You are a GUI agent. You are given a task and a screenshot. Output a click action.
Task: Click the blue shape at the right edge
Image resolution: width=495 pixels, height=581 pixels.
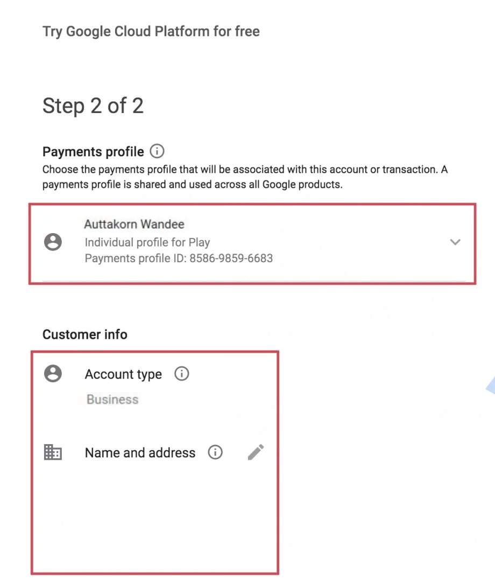(491, 386)
